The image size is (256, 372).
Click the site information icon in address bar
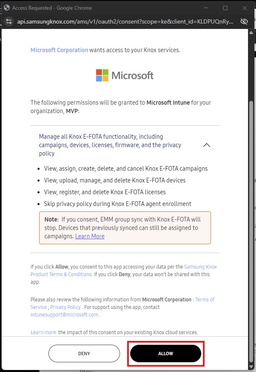tap(9, 21)
